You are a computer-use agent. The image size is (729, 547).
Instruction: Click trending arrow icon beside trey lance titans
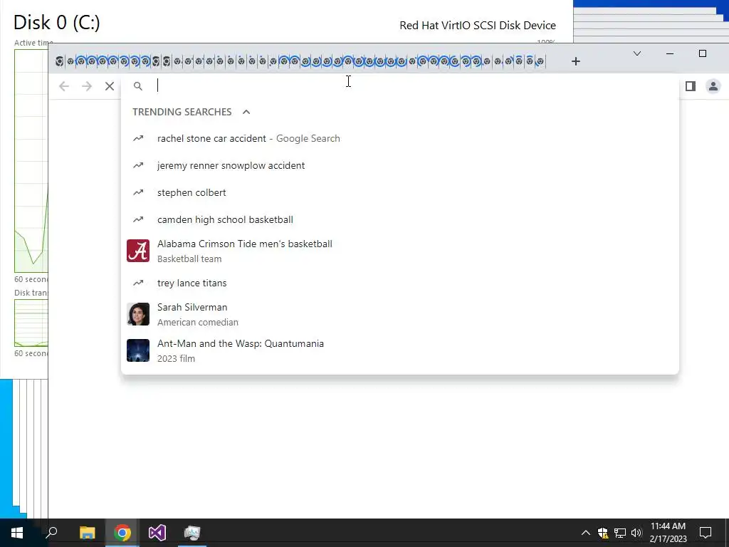tap(138, 283)
